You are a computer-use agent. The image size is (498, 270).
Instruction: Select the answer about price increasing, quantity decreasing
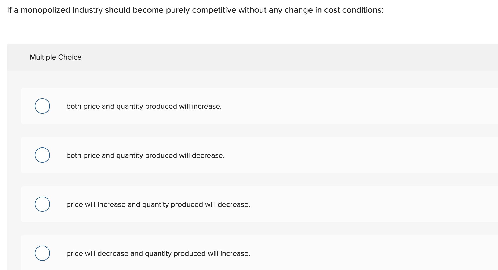(158, 204)
